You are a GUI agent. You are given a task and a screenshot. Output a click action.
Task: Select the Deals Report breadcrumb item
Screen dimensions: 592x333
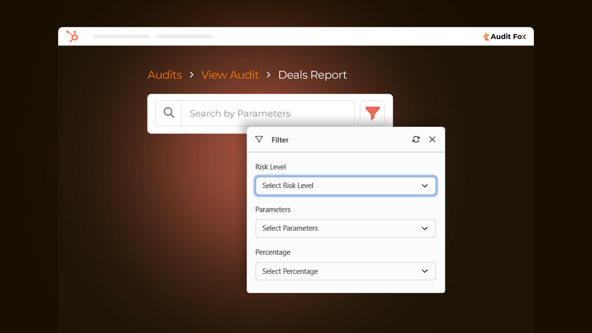point(312,75)
